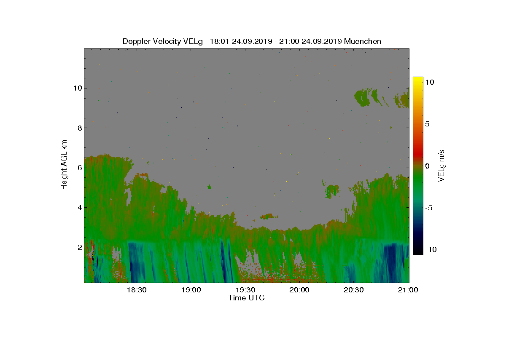Click the 20:30 time tick label
The image size is (506, 337).
tap(354, 290)
